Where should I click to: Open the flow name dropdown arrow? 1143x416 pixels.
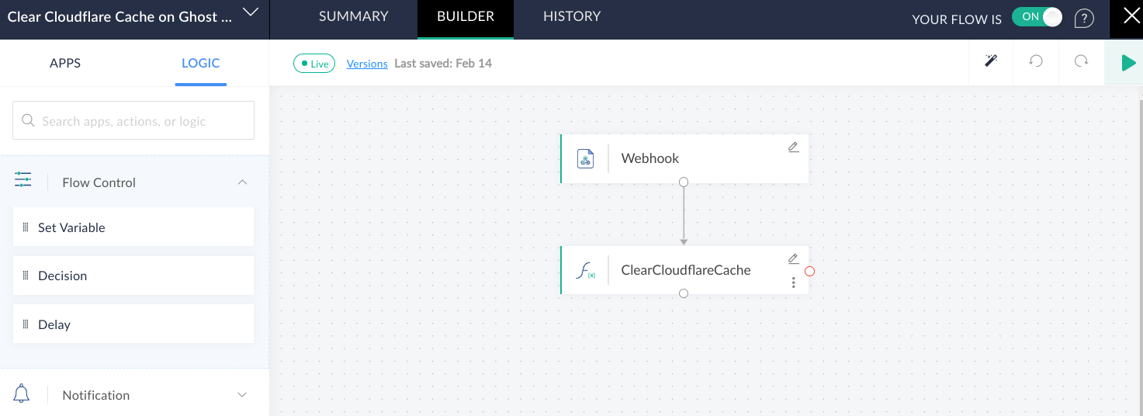[x=249, y=12]
